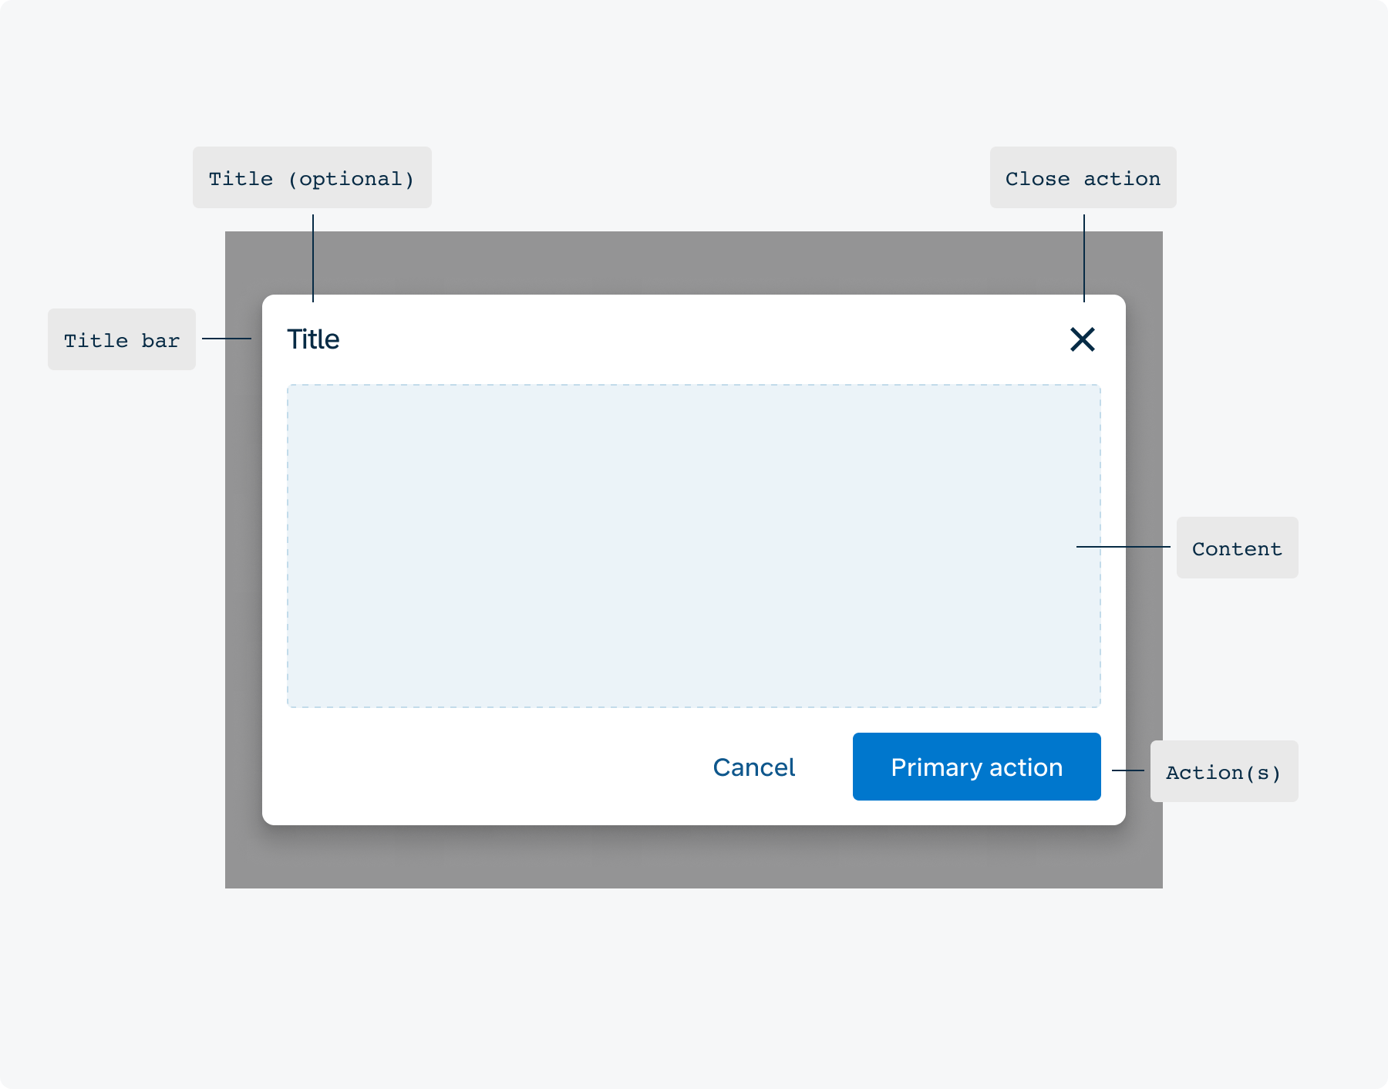The image size is (1388, 1089).
Task: Select the "Action(s)" annotation label
Action: (1225, 771)
